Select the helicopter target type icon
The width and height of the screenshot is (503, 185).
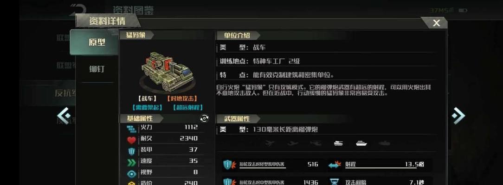click(316, 143)
